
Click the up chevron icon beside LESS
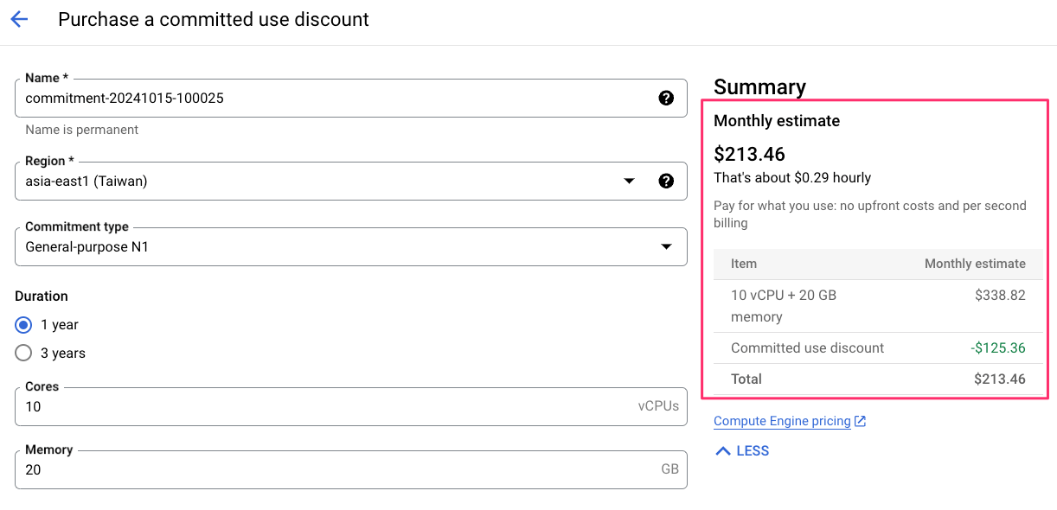coord(723,451)
